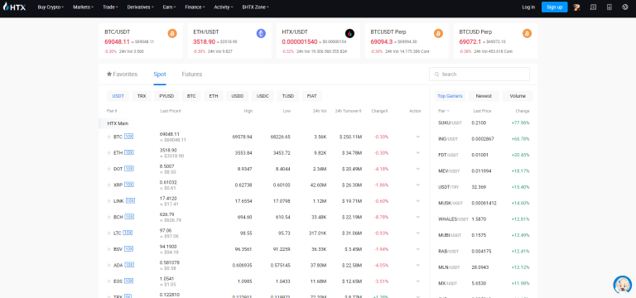
Task: Open the Earn menu
Action: pyautogui.click(x=169, y=7)
